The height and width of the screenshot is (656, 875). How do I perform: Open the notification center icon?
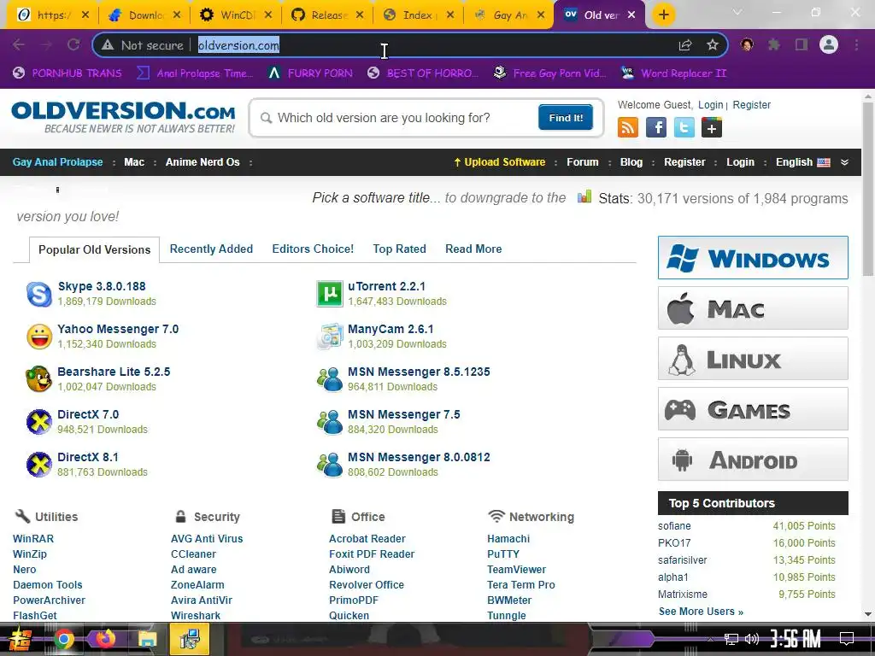pyautogui.click(x=847, y=639)
